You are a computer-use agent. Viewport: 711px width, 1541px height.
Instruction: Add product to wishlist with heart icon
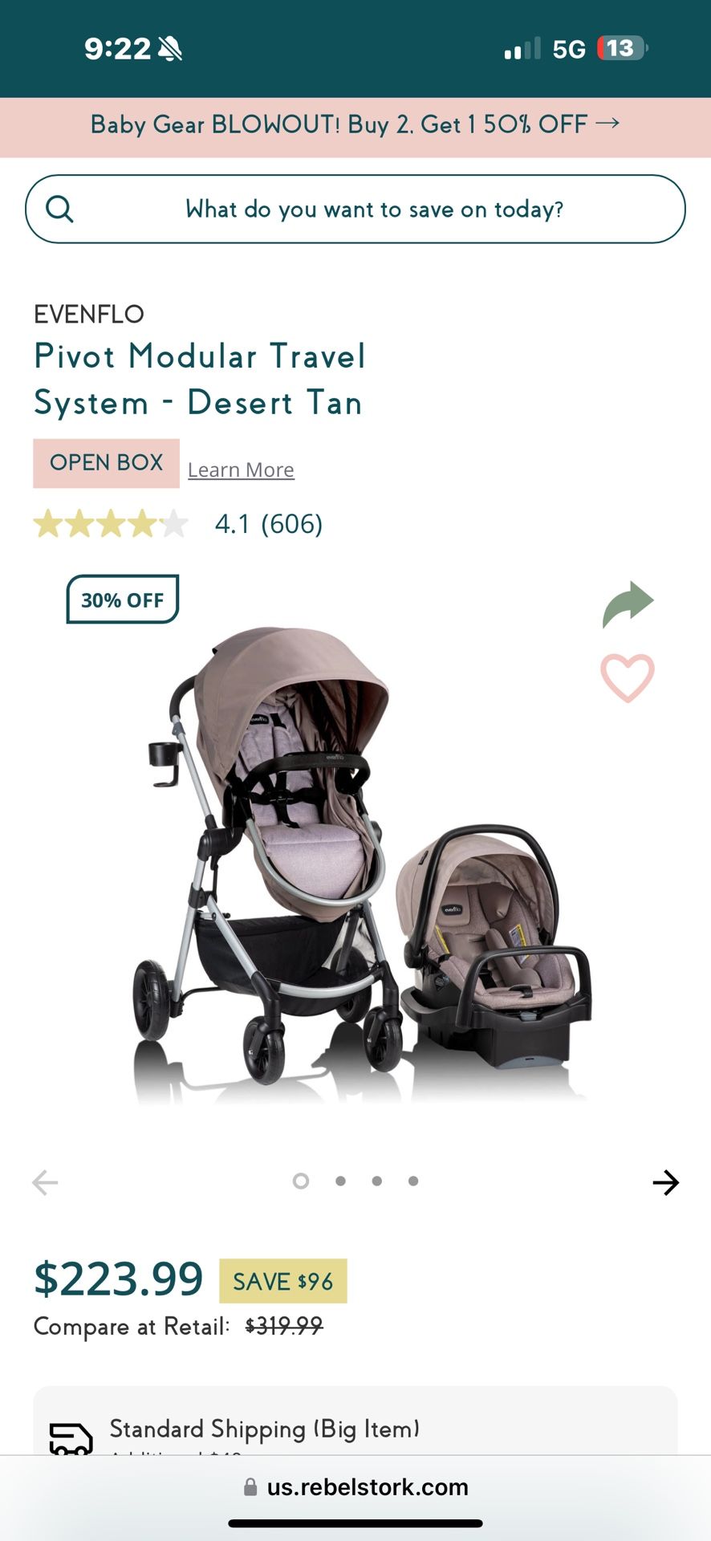click(x=628, y=678)
